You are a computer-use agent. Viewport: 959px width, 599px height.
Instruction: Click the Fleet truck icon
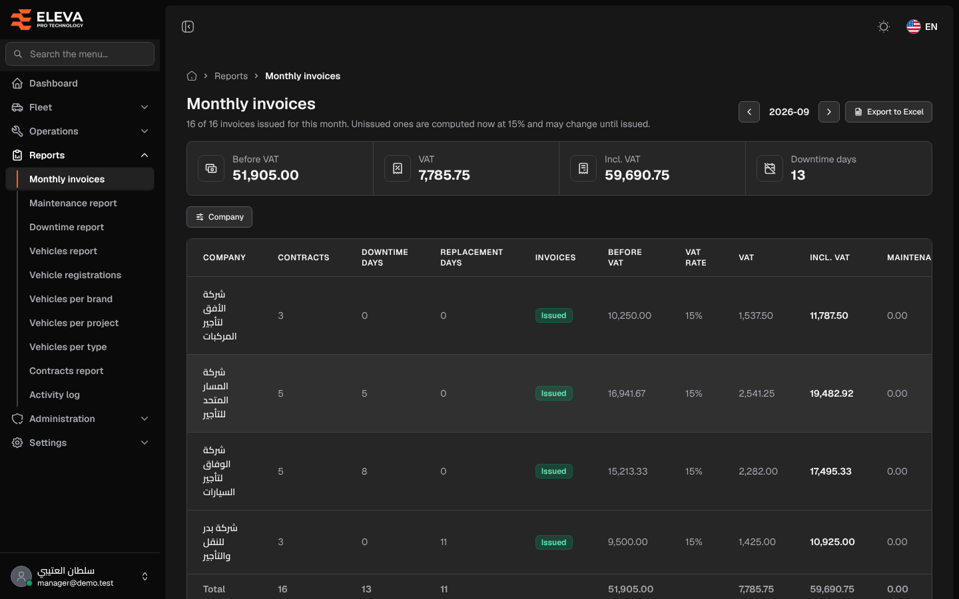click(17, 107)
